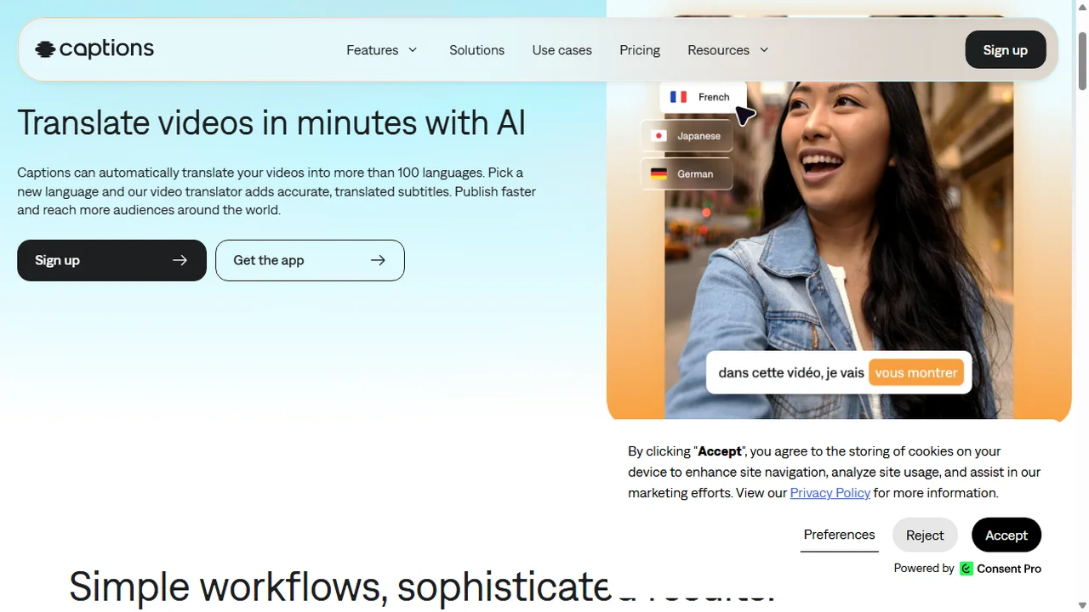This screenshot has height=612, width=1089.
Task: Go to the Solutions page
Action: pyautogui.click(x=476, y=50)
